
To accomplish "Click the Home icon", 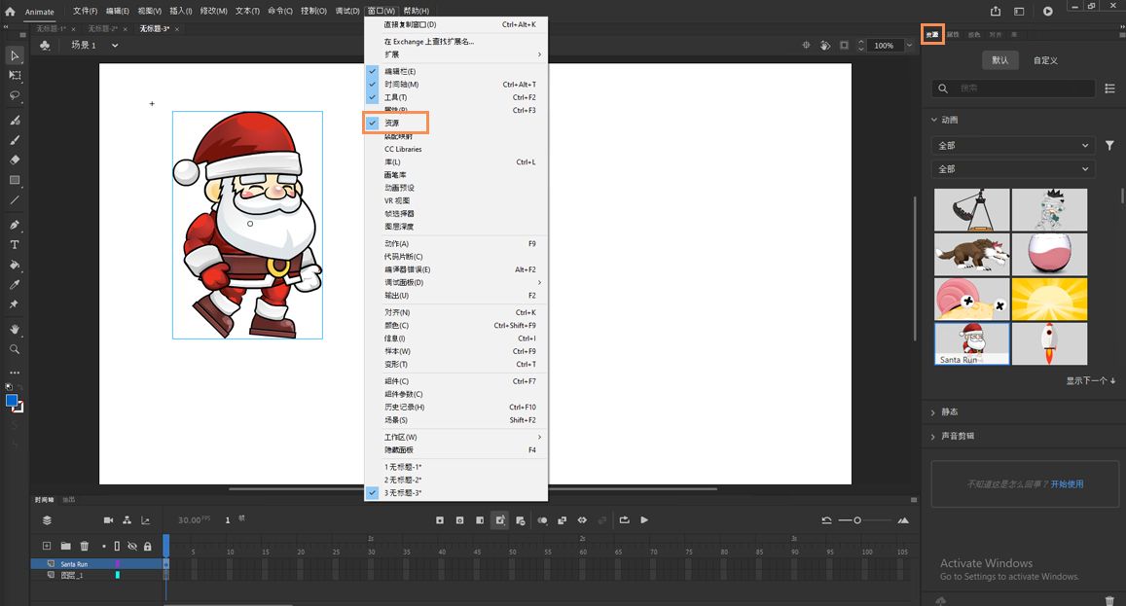I will pyautogui.click(x=10, y=12).
